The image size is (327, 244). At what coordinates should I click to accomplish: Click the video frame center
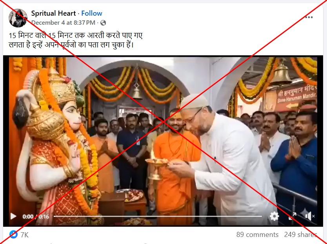coord(163,141)
